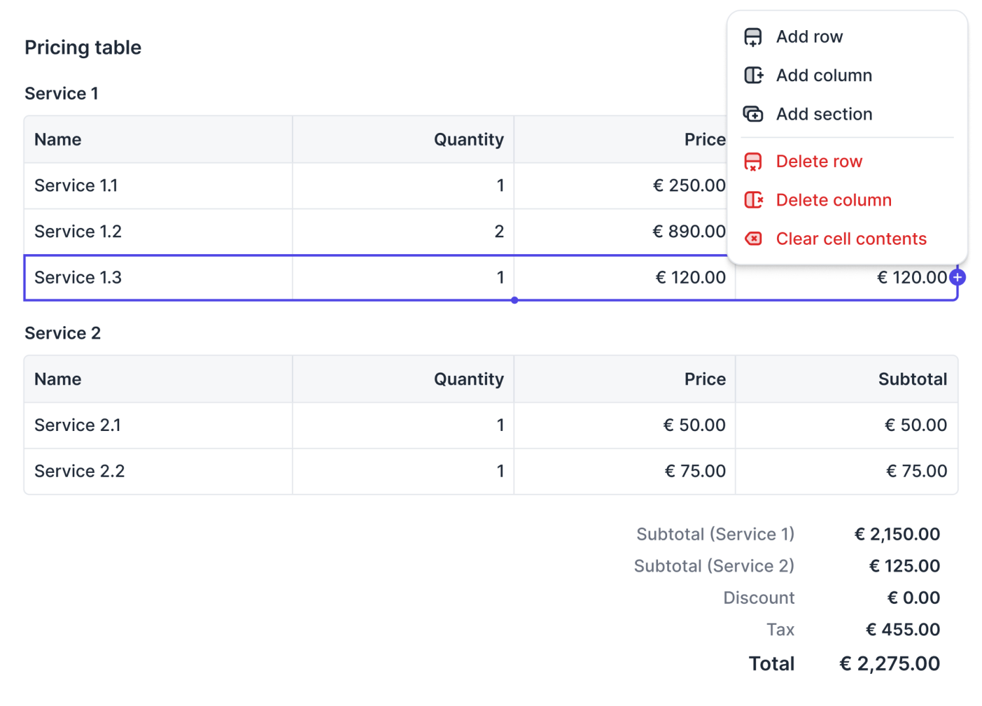The image size is (982, 706).
Task: Click the Service 2.1 name cell
Action: [158, 426]
